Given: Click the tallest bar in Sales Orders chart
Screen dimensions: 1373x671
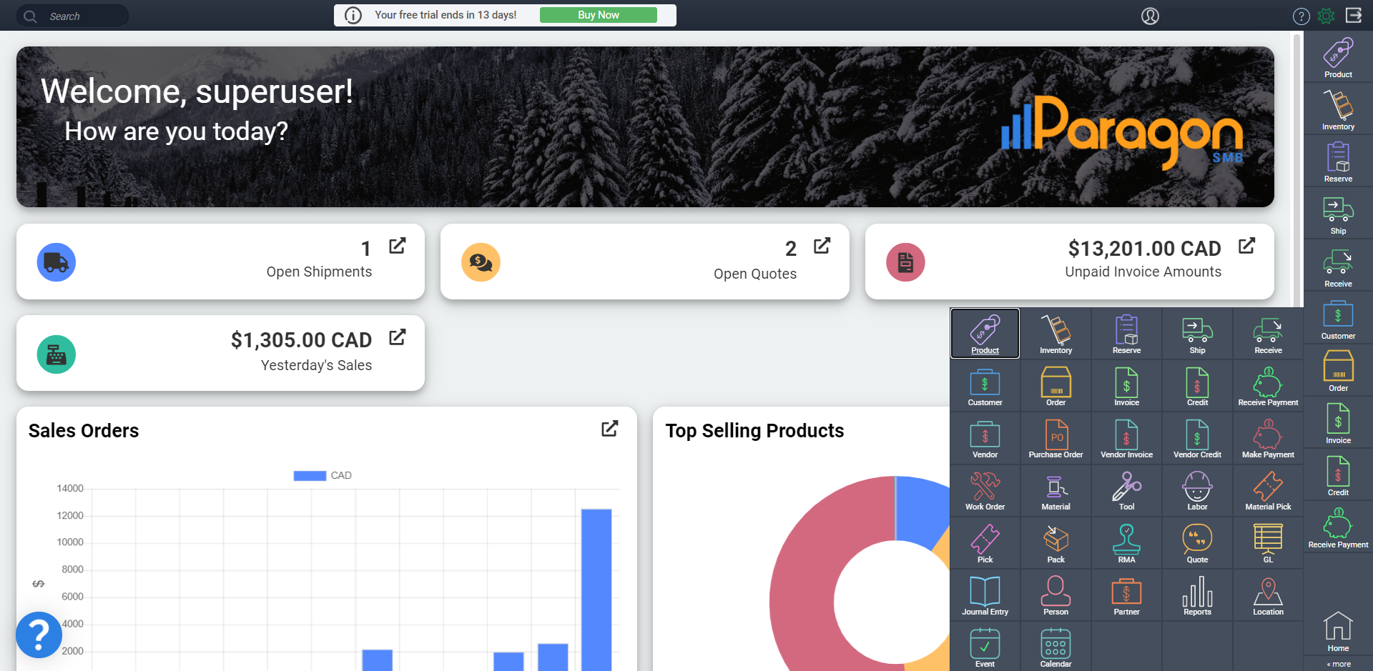Looking at the screenshot, I should (596, 590).
